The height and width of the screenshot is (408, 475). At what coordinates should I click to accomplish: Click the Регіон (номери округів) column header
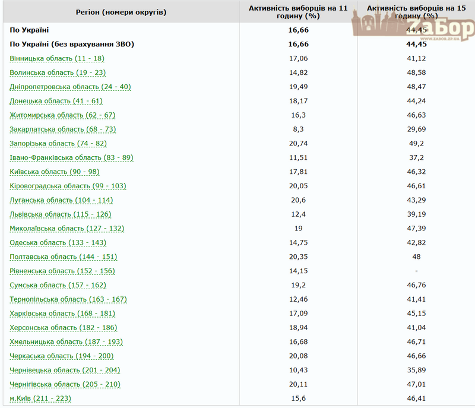[x=121, y=12]
